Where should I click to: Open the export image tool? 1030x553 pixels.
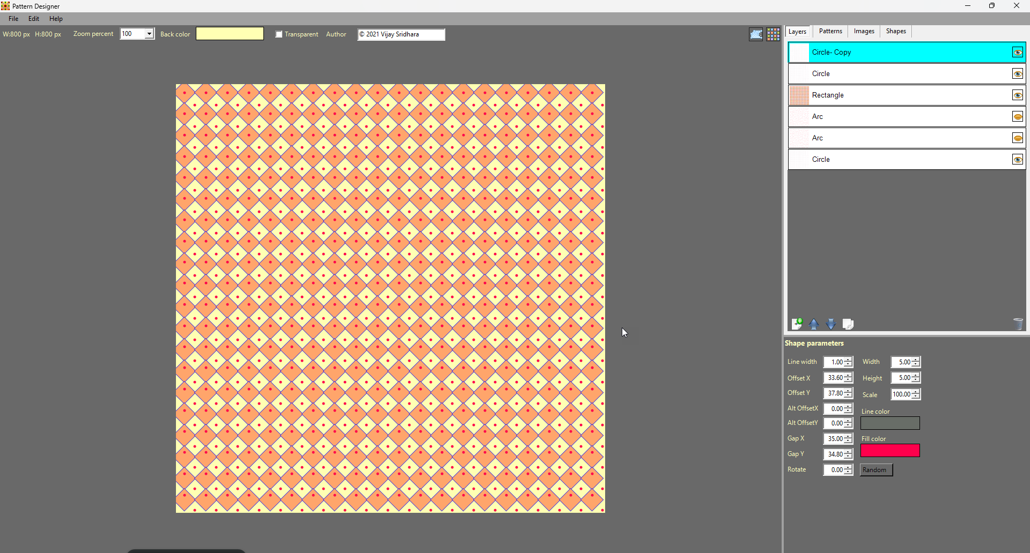coord(756,34)
